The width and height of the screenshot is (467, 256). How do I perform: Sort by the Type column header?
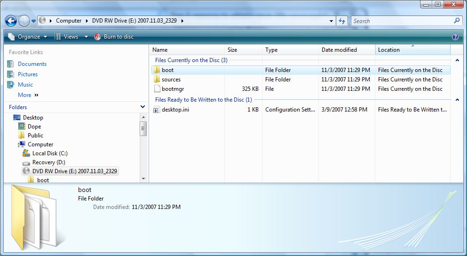click(290, 50)
